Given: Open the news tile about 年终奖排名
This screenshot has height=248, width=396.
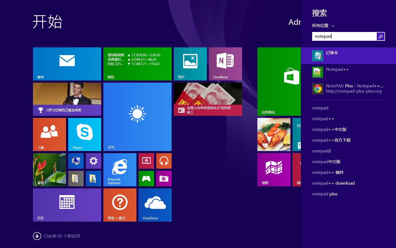Looking at the screenshot, I should click(x=208, y=99).
